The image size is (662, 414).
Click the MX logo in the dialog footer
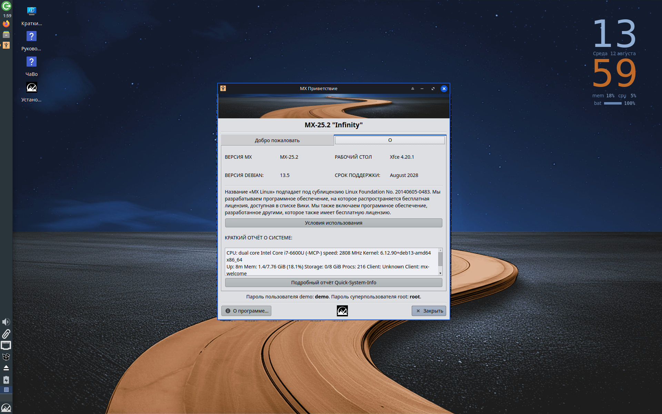pos(342,311)
